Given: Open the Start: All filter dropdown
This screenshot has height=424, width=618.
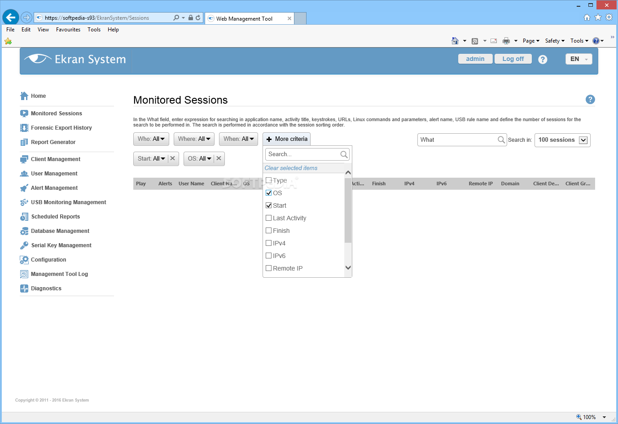Looking at the screenshot, I should [151, 158].
